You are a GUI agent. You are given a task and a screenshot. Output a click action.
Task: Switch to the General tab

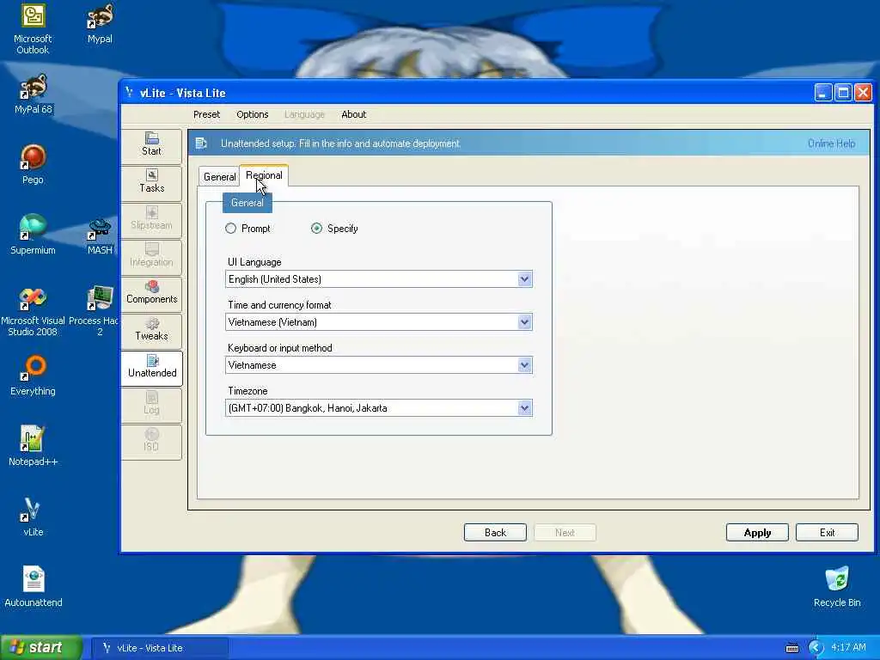(x=219, y=177)
